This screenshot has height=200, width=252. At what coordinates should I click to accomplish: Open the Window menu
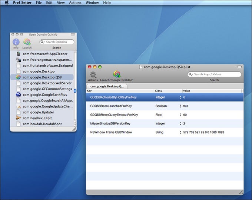[x=92, y=3]
